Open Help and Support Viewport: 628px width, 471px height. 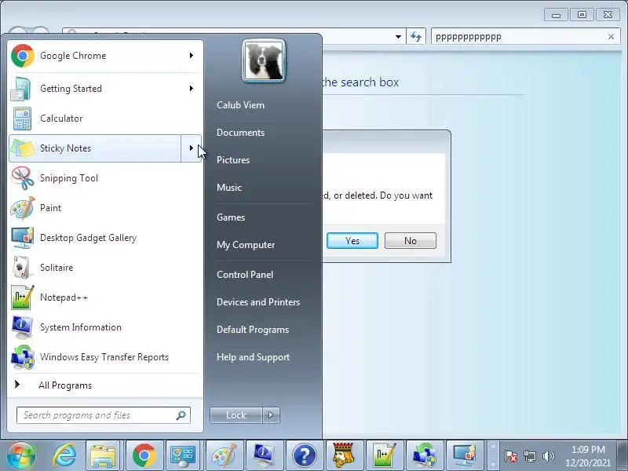point(253,357)
